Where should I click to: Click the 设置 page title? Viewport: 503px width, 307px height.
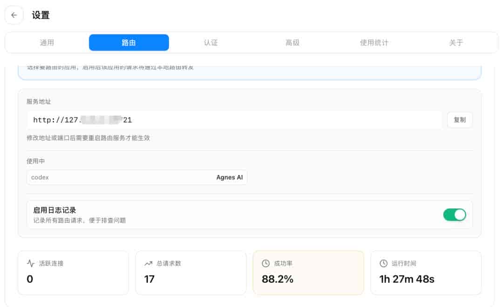[41, 15]
